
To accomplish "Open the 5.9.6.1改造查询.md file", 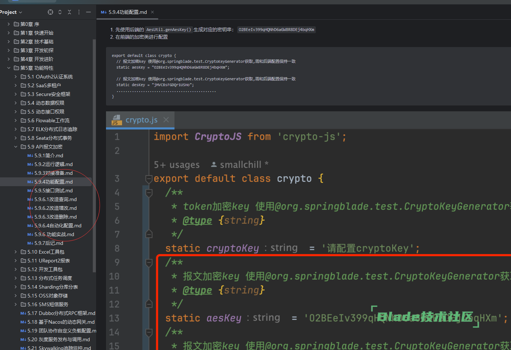I will [52, 199].
